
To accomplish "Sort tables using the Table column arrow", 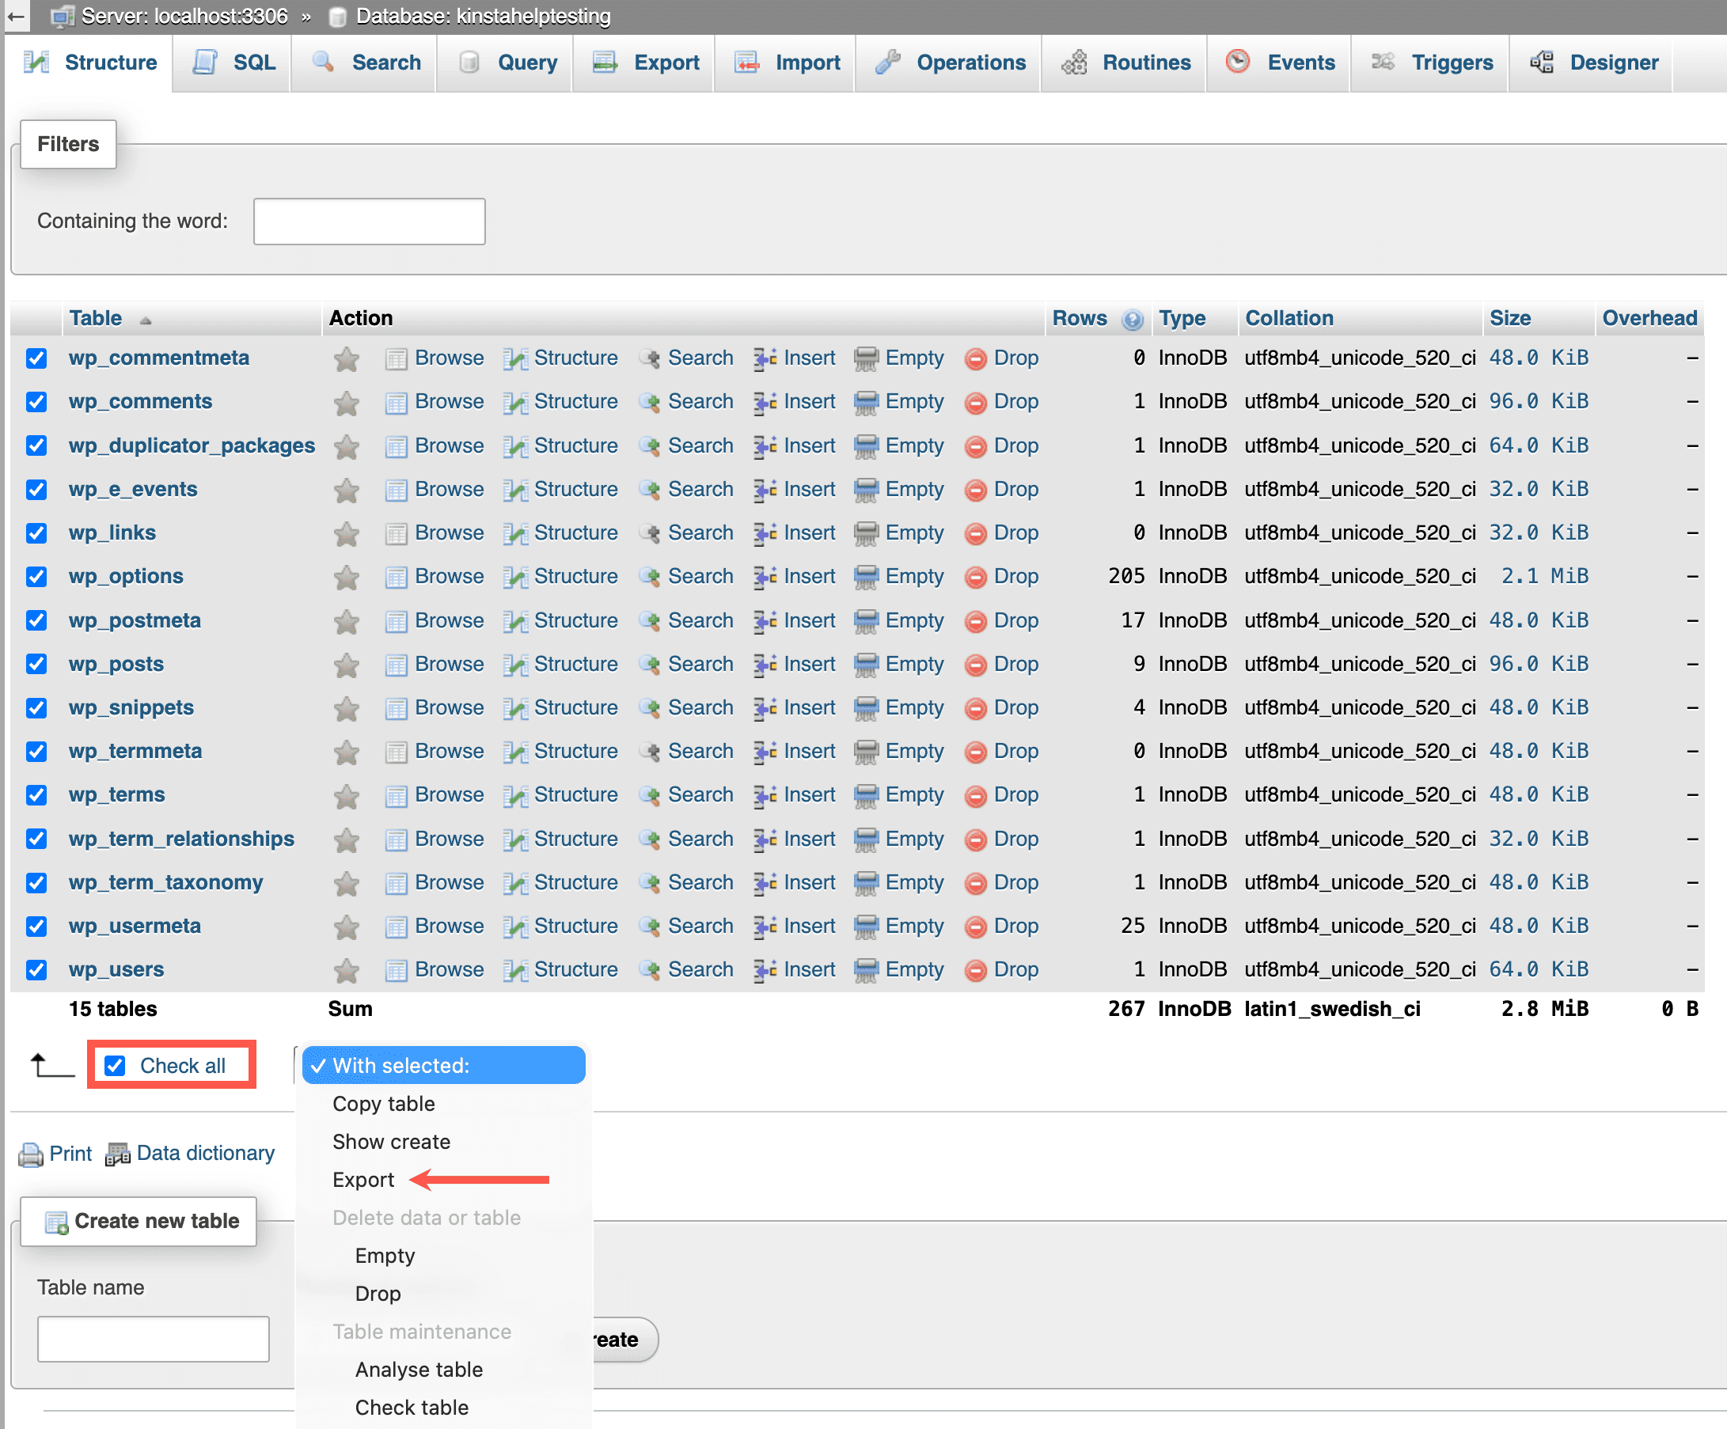I will pyautogui.click(x=146, y=320).
